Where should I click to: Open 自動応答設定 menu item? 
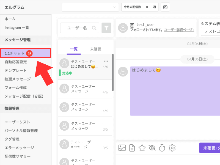click(x=16, y=62)
